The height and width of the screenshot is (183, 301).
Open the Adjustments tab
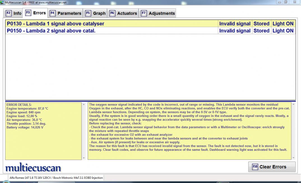pyautogui.click(x=158, y=13)
